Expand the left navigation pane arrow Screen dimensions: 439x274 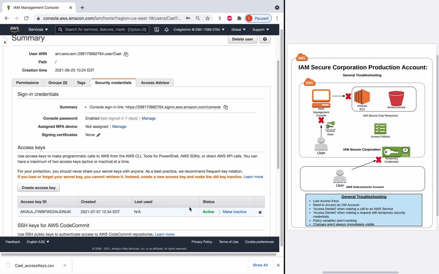(x=5, y=43)
